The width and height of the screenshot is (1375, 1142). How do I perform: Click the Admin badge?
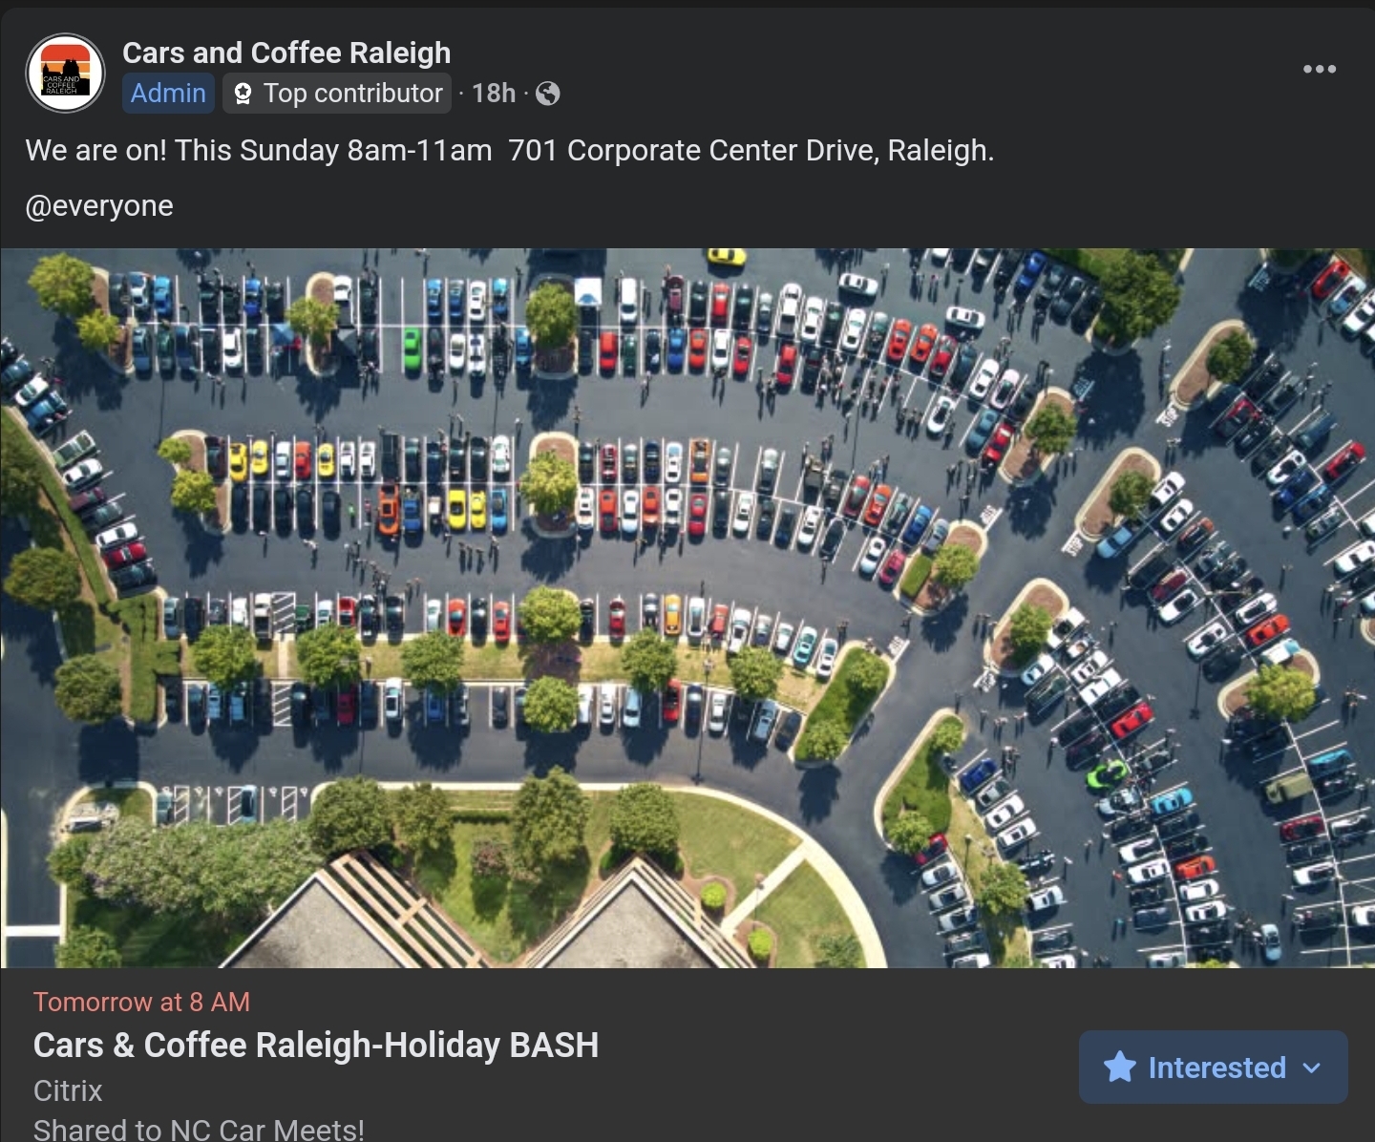168,94
